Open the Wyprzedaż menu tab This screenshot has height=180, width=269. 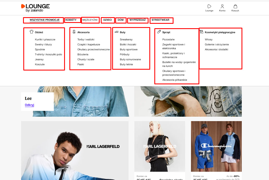137,20
